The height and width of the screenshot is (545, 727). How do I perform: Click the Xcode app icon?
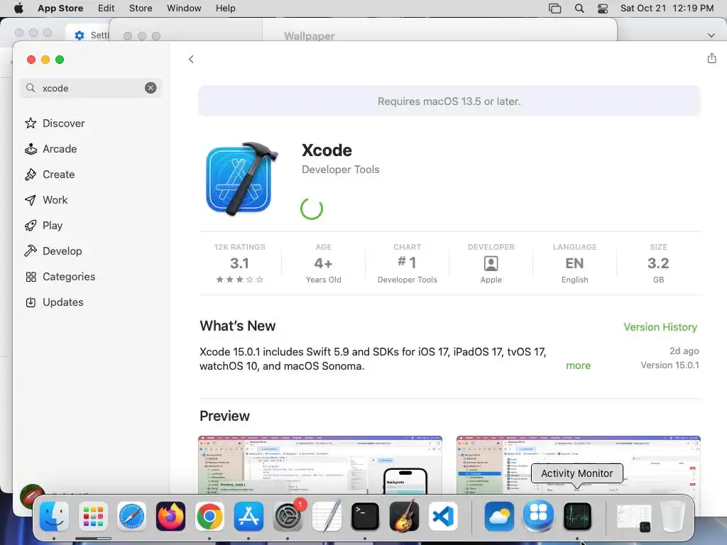click(242, 178)
